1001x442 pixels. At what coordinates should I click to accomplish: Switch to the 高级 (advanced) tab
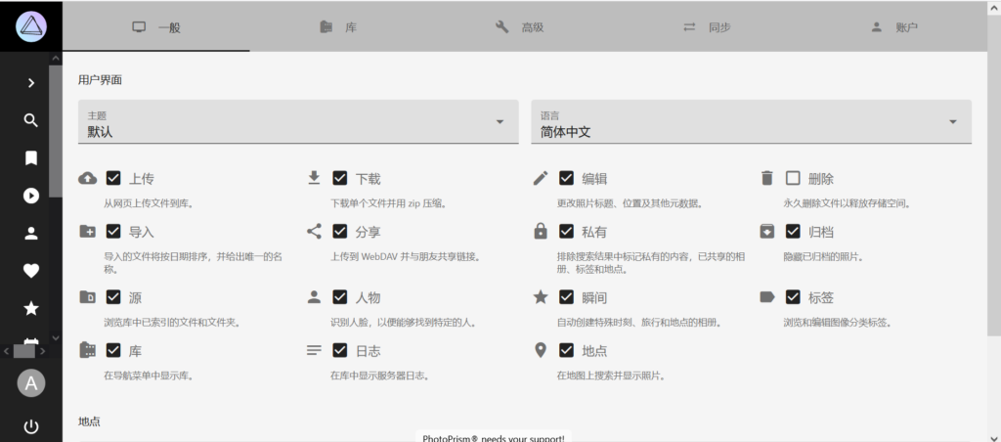click(519, 27)
